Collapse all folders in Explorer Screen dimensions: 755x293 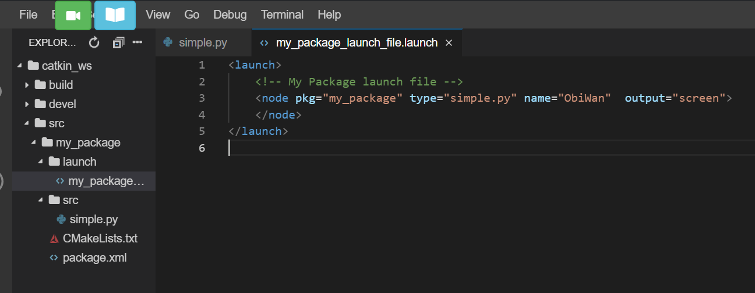(x=118, y=42)
